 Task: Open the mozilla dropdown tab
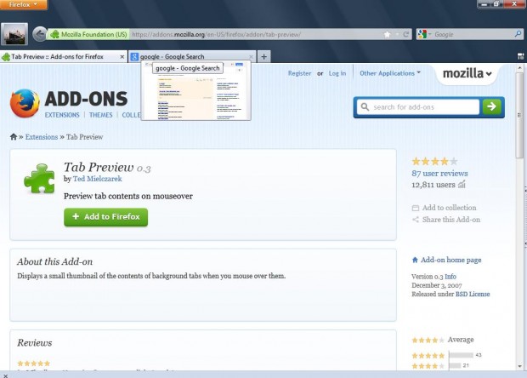[x=467, y=73]
